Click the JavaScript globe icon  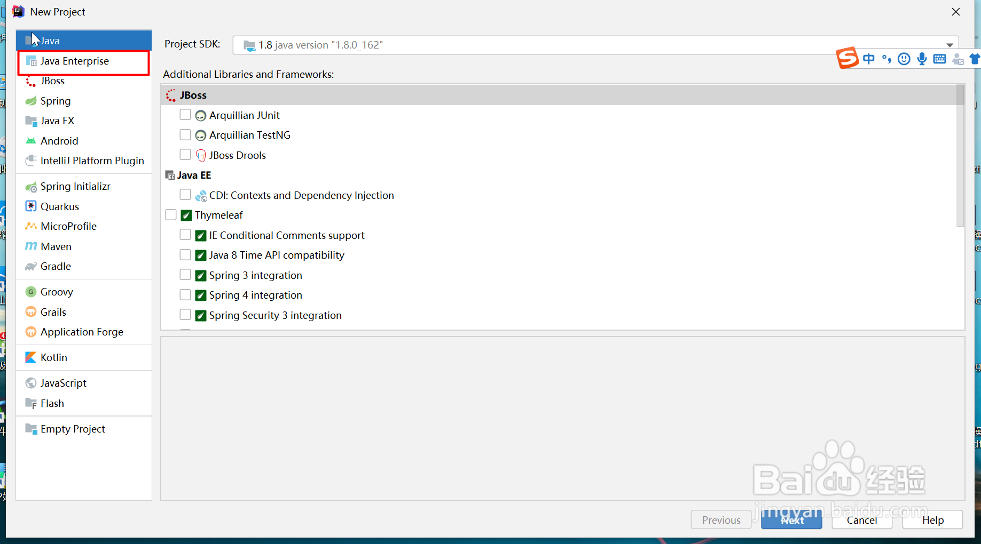[31, 383]
